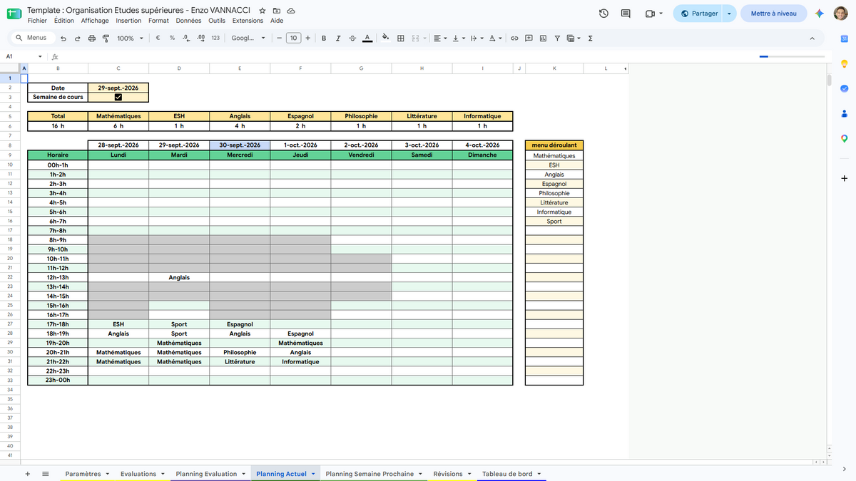This screenshot has height=481, width=856.
Task: Click the Gemini sparkle icon
Action: tap(820, 14)
